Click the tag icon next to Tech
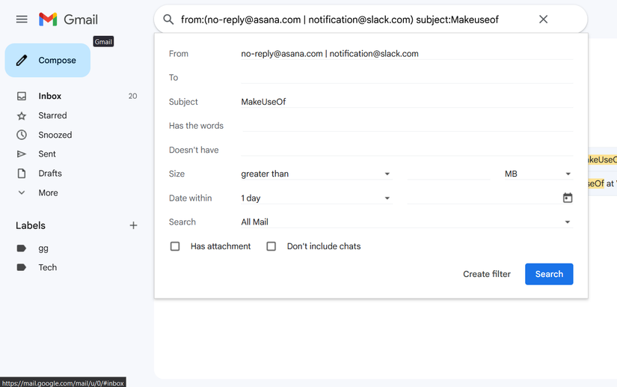The image size is (617, 387). [x=22, y=267]
